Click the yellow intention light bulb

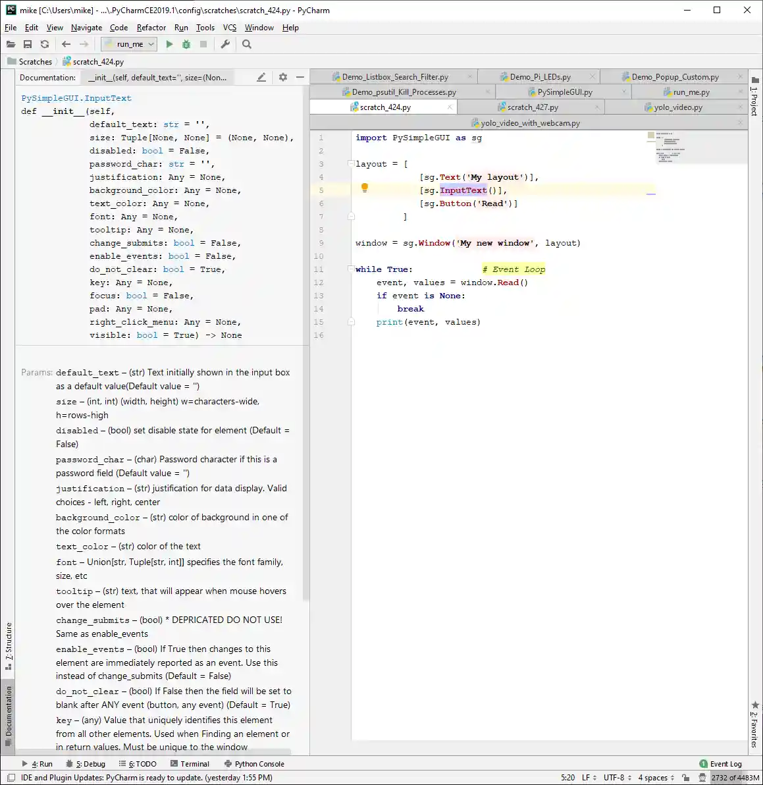pyautogui.click(x=364, y=188)
